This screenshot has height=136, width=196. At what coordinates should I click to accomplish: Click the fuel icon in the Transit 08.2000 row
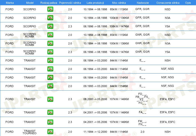pos(50,99)
